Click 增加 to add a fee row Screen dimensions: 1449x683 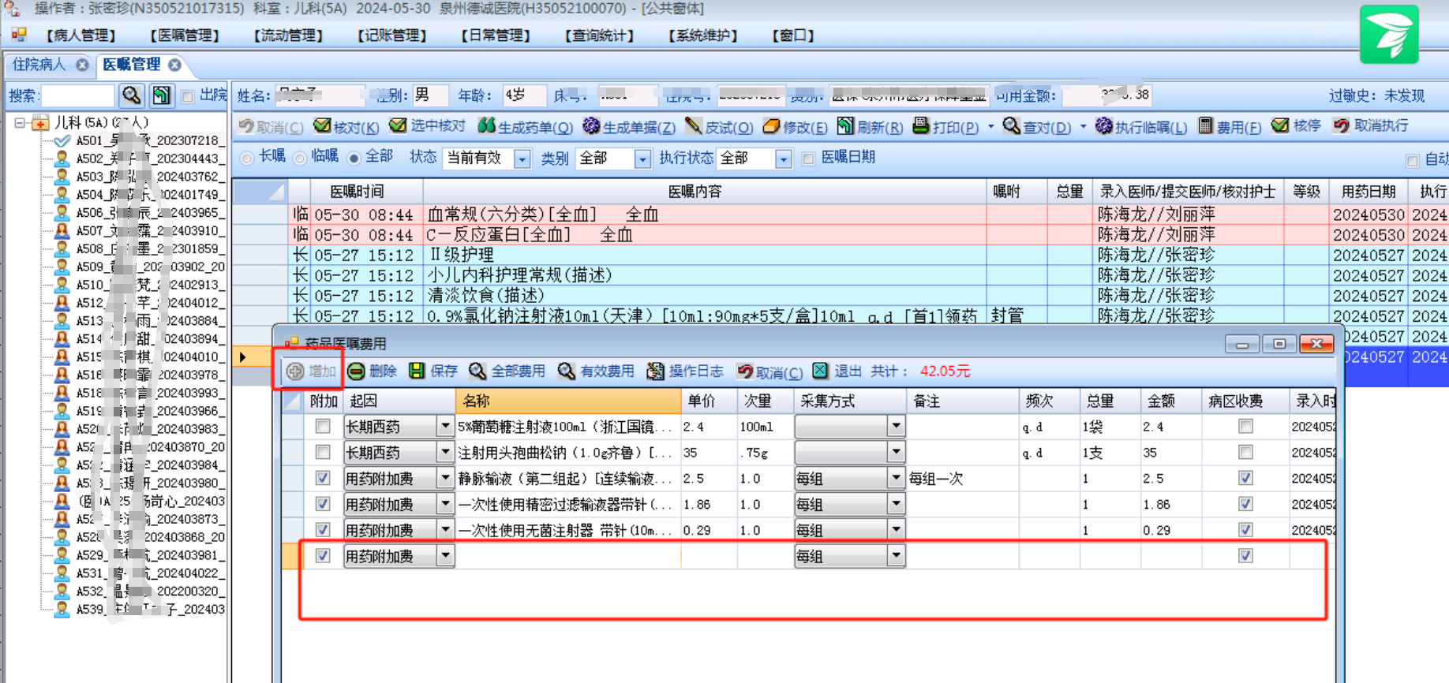coord(311,371)
